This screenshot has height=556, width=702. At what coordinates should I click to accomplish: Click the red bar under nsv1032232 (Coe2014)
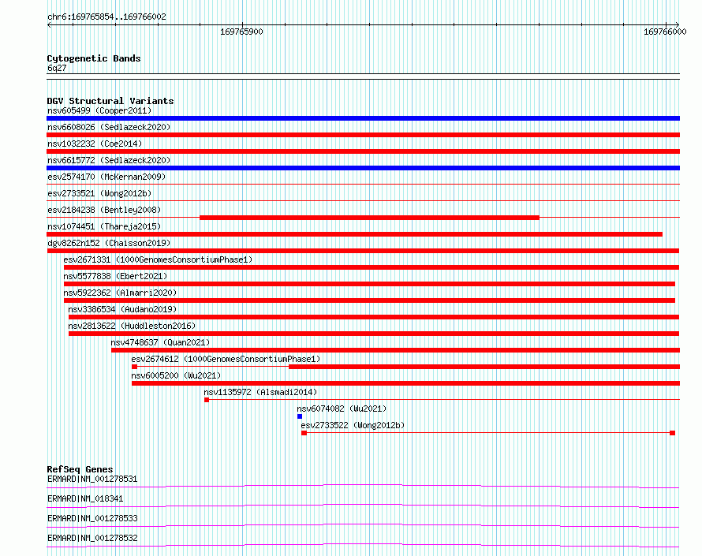pyautogui.click(x=363, y=151)
